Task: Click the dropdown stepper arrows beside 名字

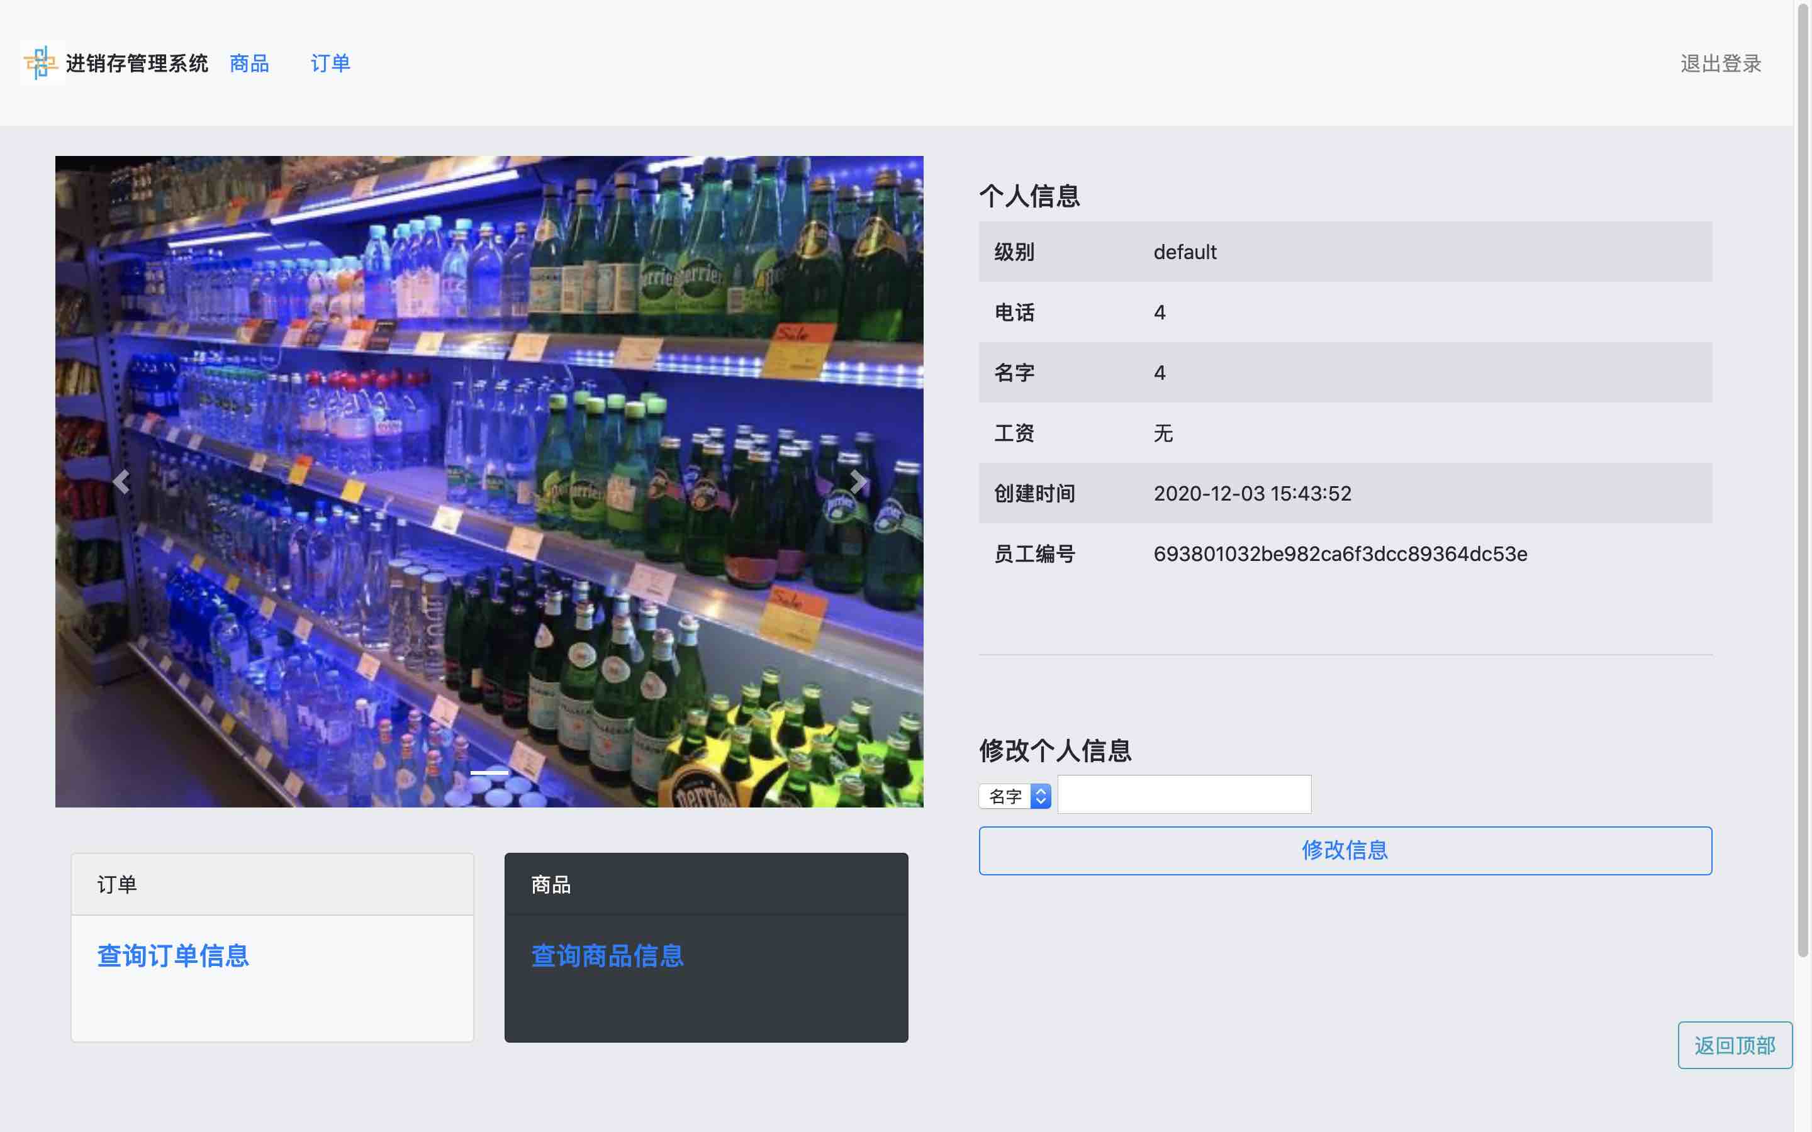Action: pyautogui.click(x=1041, y=796)
